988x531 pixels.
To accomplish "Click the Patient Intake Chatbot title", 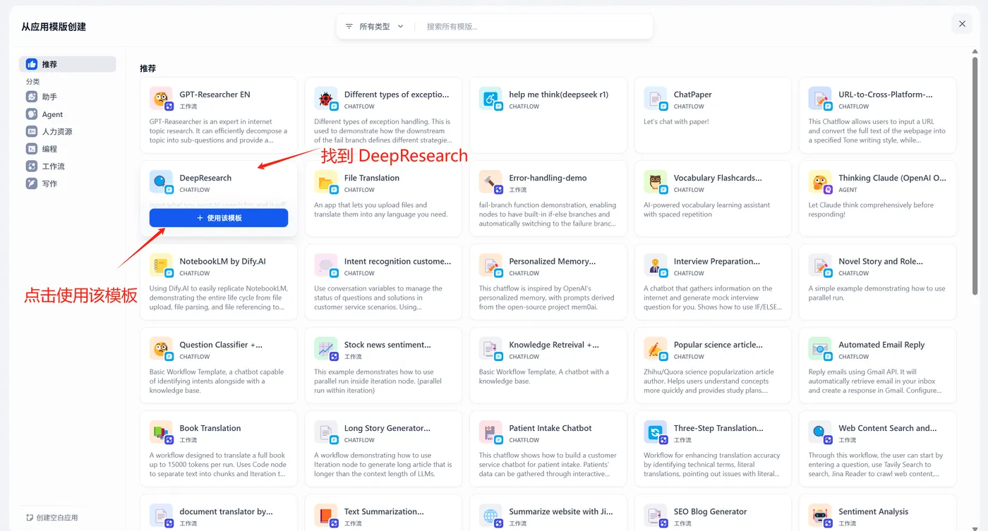I will (x=550, y=428).
